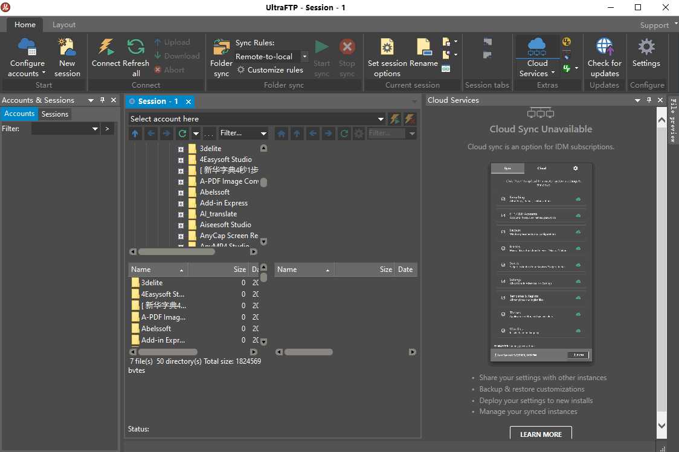Click the Check for updates globe icon

point(605,47)
